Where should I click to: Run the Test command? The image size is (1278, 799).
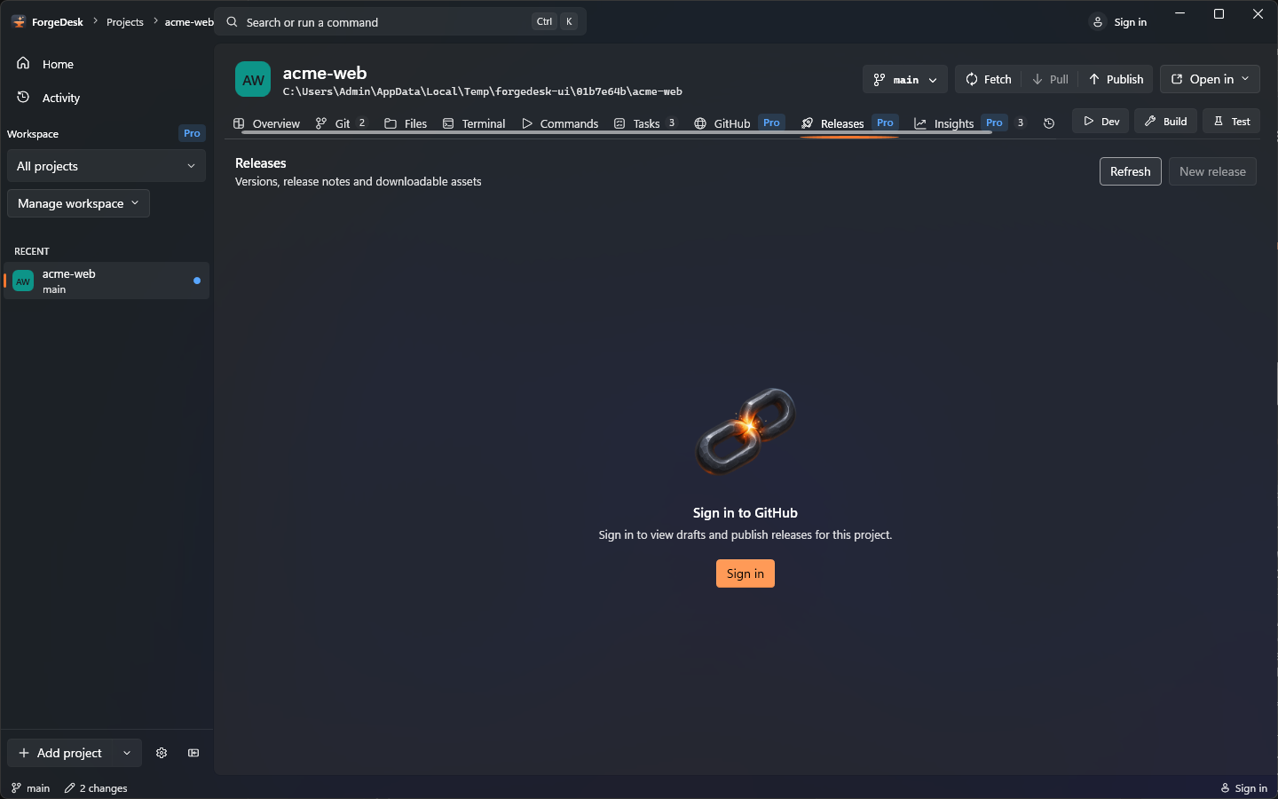1231,121
